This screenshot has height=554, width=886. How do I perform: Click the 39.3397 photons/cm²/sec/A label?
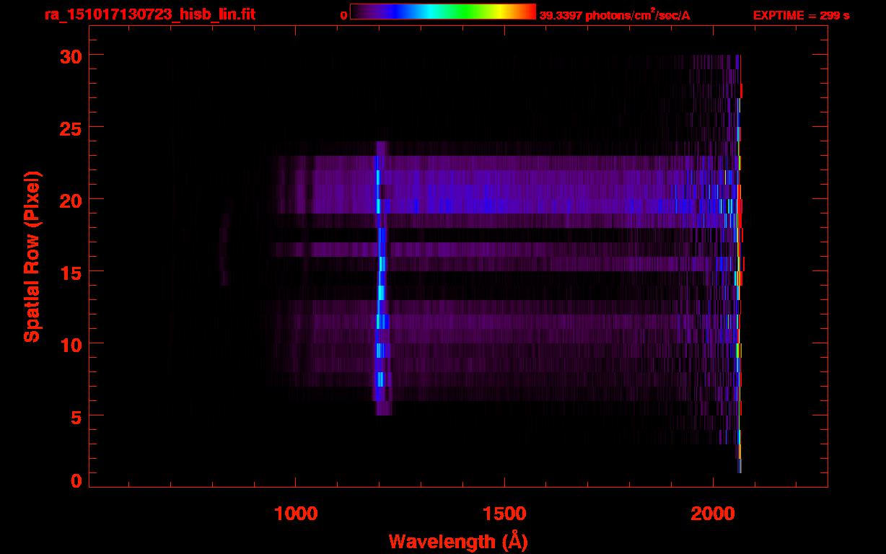click(x=615, y=15)
